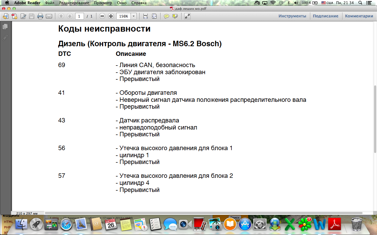
Task: Open the Trash in Dock
Action: click(x=356, y=224)
